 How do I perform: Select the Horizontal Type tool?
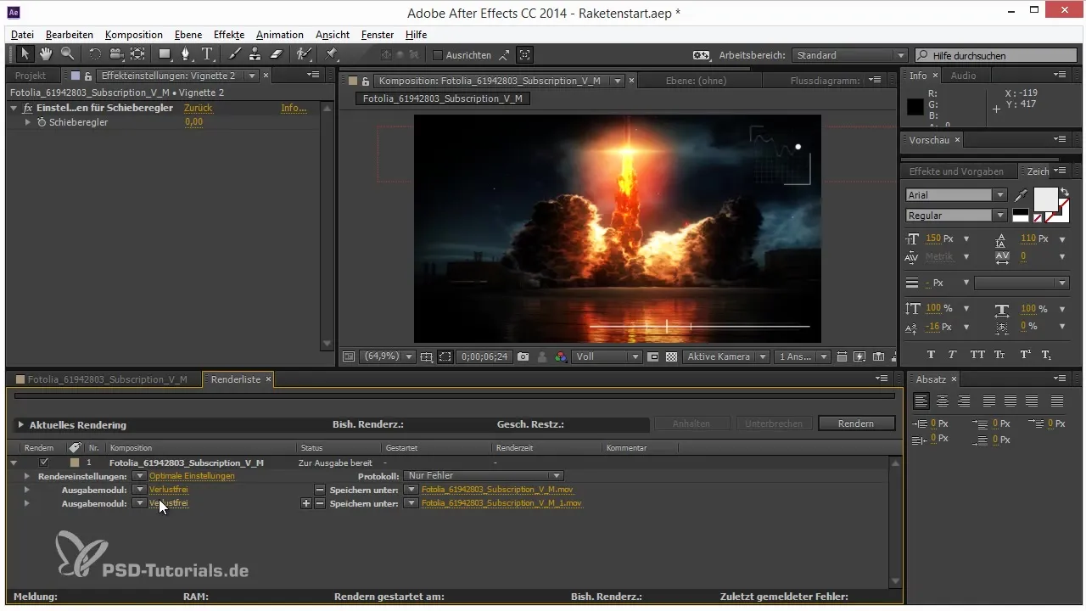(x=208, y=54)
